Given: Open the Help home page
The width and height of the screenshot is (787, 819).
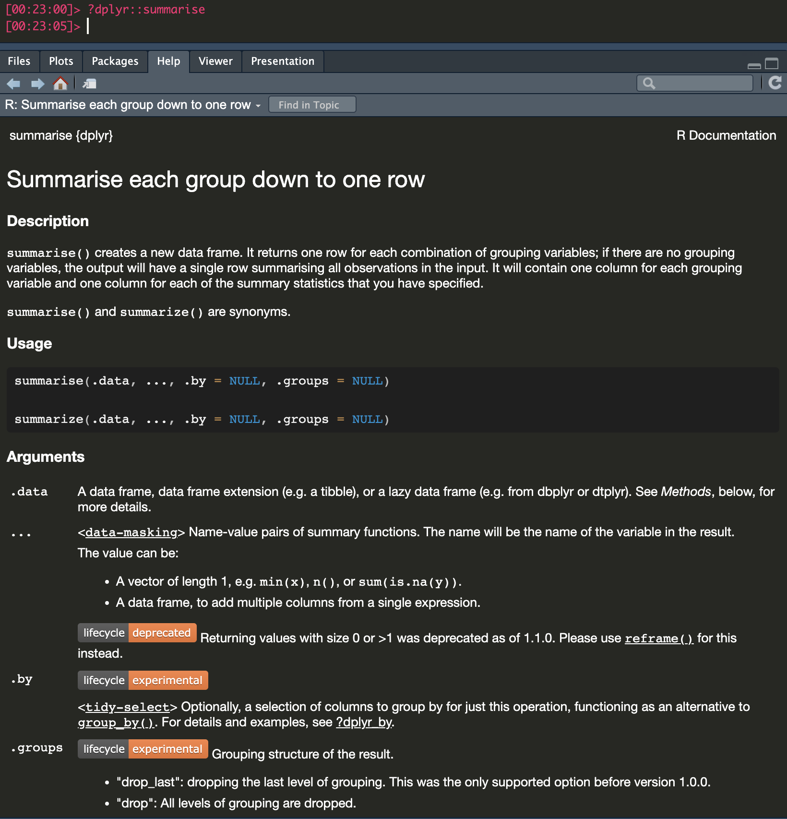Looking at the screenshot, I should click(60, 84).
